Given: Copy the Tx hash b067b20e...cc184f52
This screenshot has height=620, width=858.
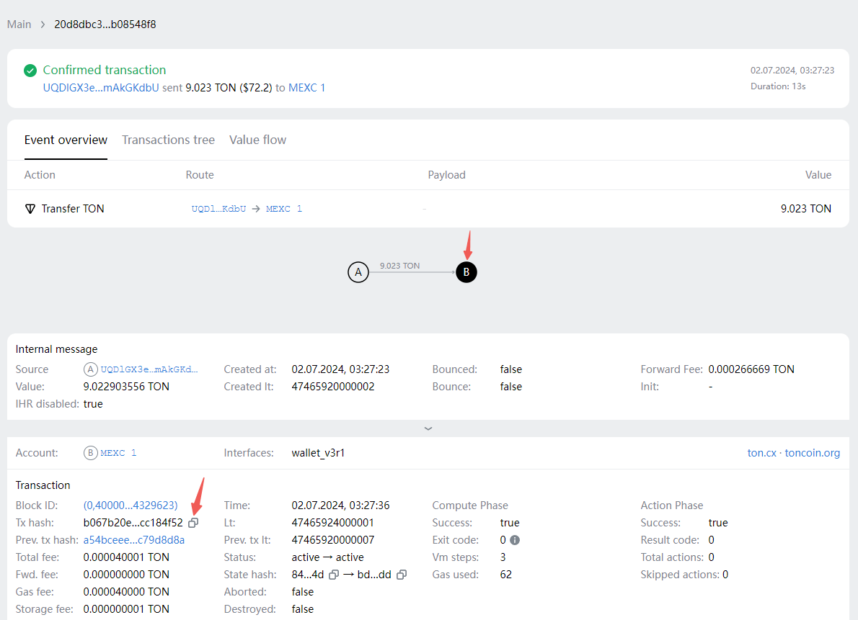Looking at the screenshot, I should (193, 523).
